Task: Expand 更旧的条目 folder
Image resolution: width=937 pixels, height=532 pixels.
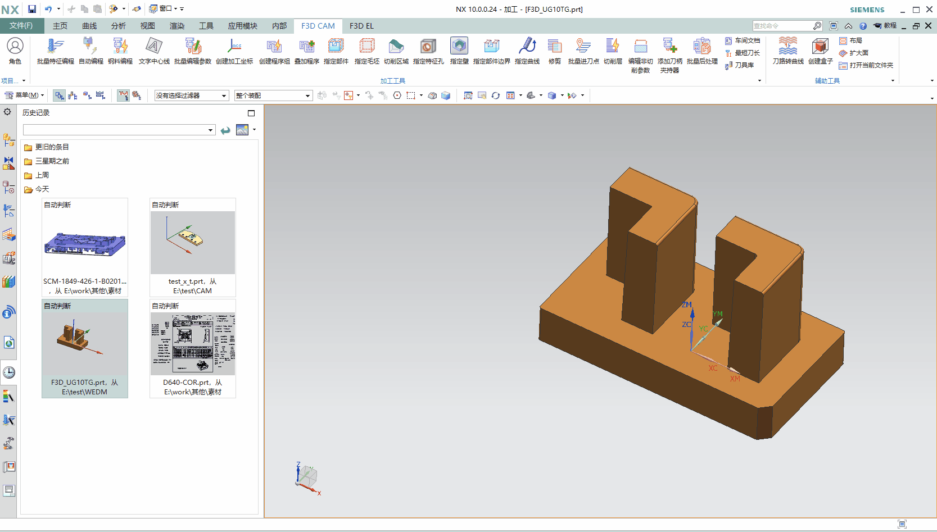Action: [46, 147]
